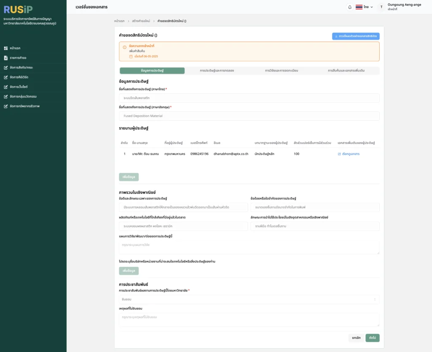Switch to the การประดิษฐ์และการทดลอง tab
This screenshot has height=352, width=432.
(x=217, y=70)
